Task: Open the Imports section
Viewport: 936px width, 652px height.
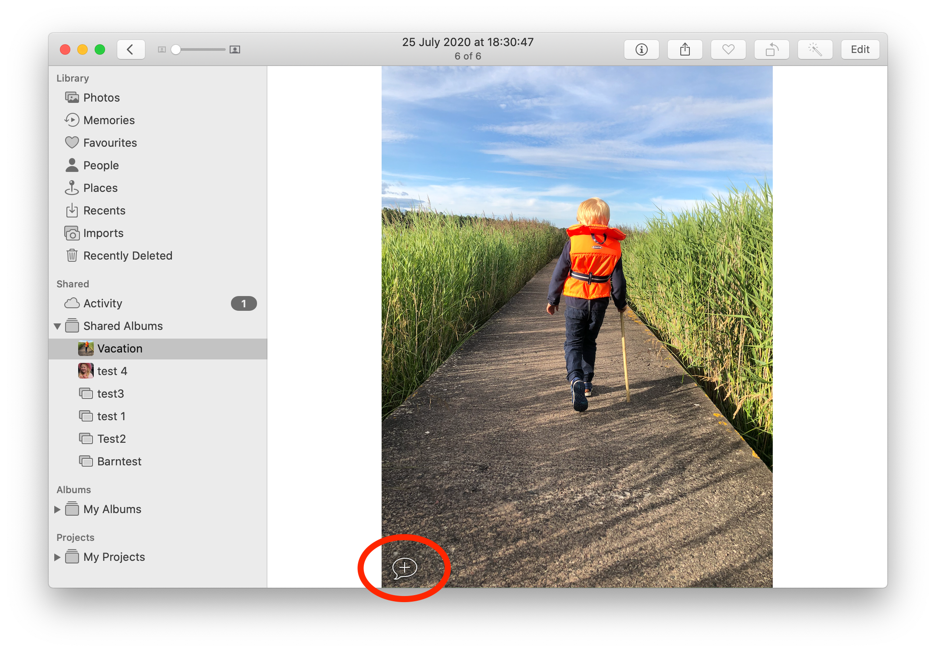Action: point(158,233)
